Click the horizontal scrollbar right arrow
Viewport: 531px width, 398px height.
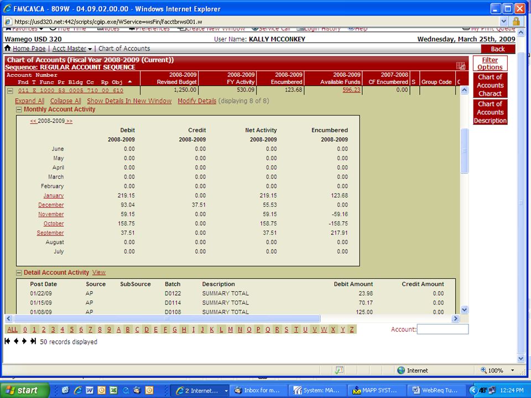[x=455, y=318]
